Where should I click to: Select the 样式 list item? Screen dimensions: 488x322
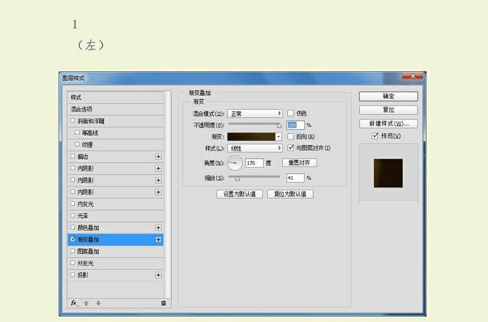pos(115,98)
